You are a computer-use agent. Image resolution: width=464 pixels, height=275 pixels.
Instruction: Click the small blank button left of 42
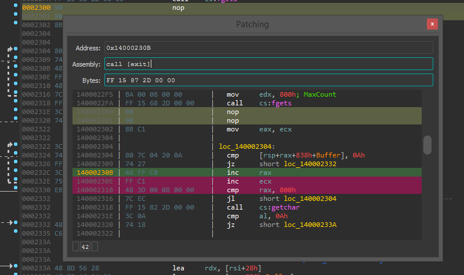tap(75, 247)
